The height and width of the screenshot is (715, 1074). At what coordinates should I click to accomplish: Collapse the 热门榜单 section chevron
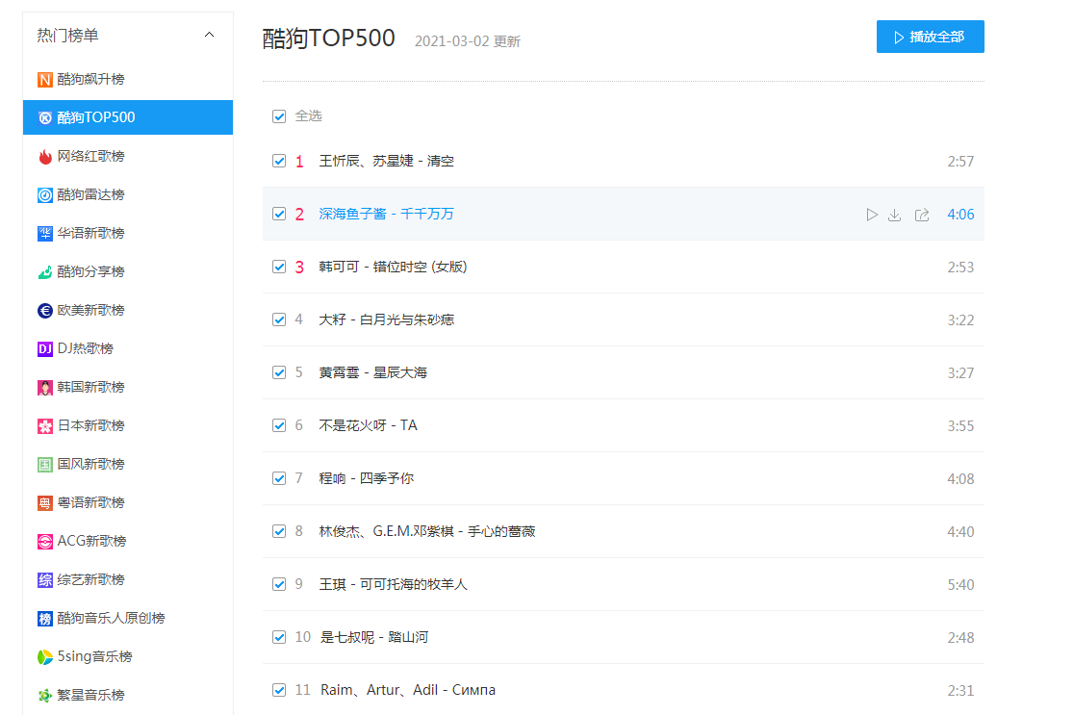pyautogui.click(x=210, y=35)
